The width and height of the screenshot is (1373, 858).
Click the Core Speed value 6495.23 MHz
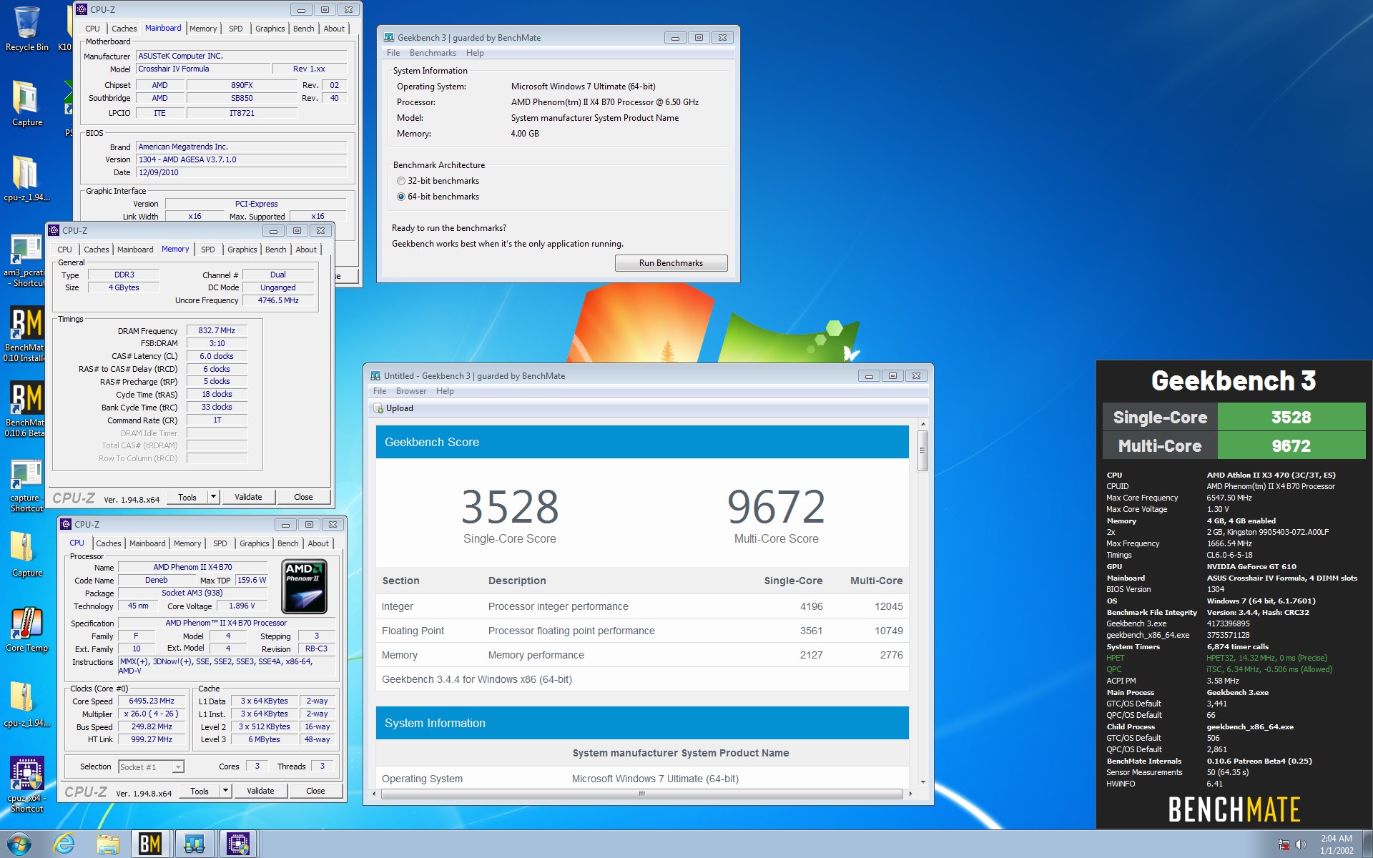[152, 701]
